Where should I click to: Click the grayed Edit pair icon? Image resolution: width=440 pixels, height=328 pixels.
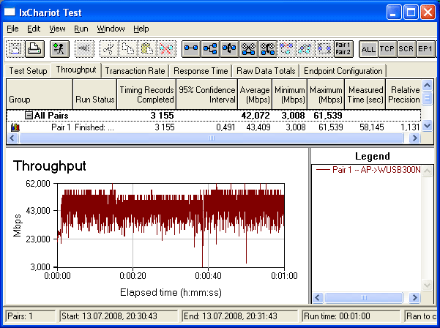point(324,49)
